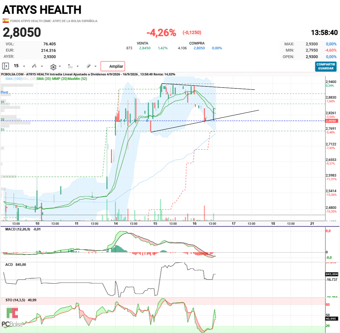Click the COMPRA volume 4.106

(x=182, y=48)
